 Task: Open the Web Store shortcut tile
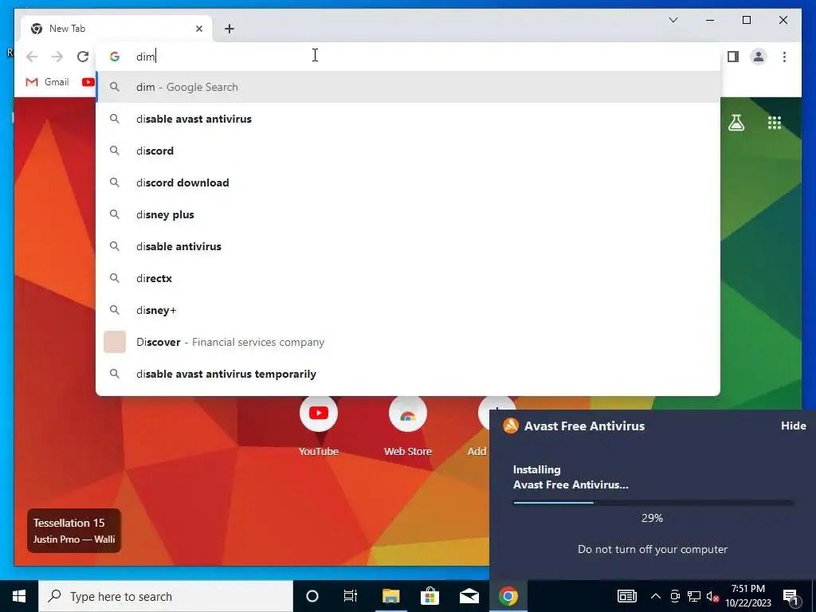pos(408,427)
